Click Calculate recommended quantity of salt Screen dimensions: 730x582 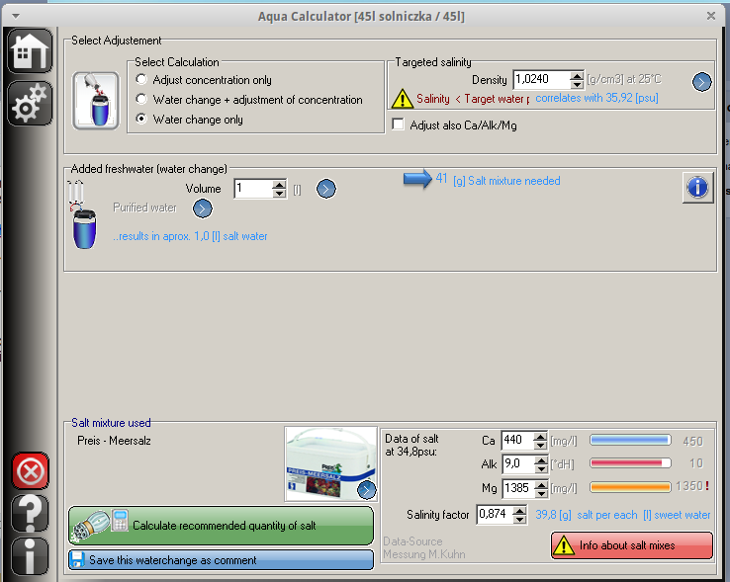[x=222, y=526]
